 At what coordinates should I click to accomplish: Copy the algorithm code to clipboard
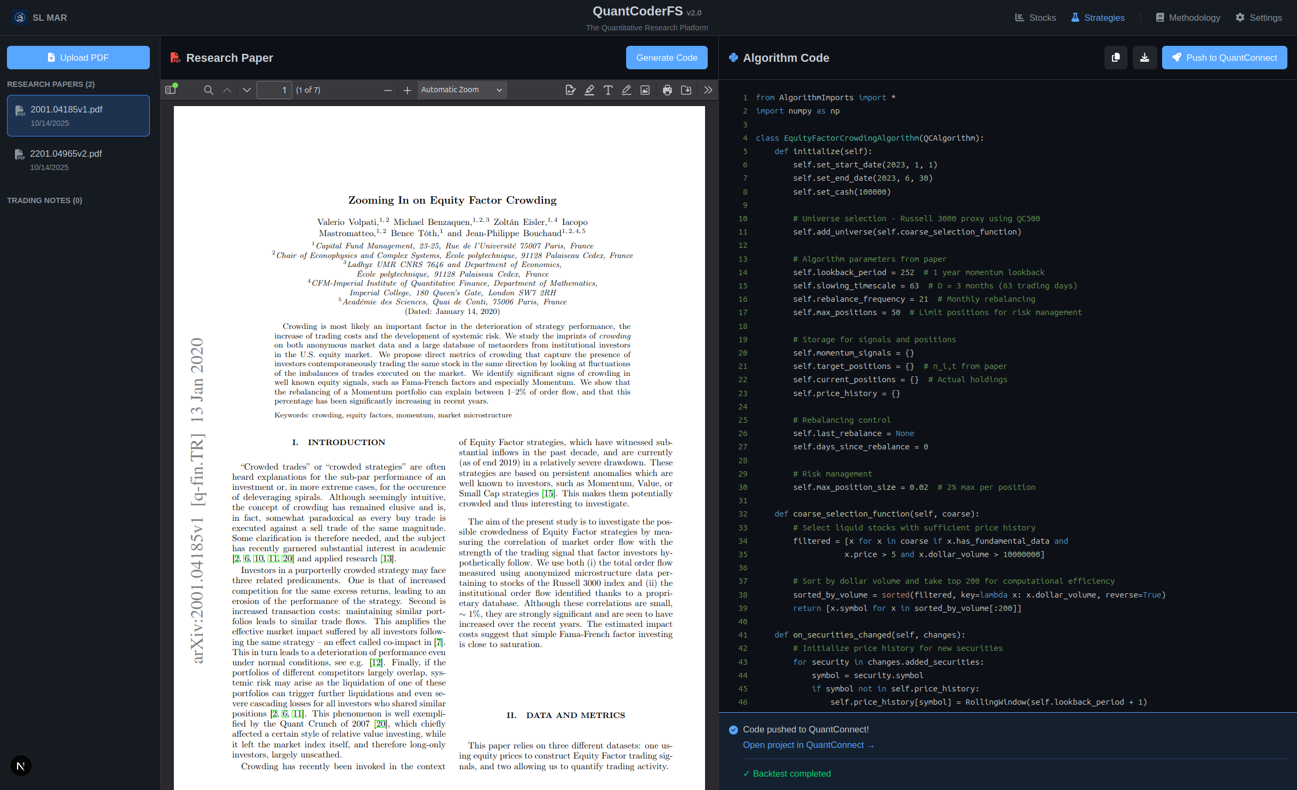pyautogui.click(x=1116, y=57)
